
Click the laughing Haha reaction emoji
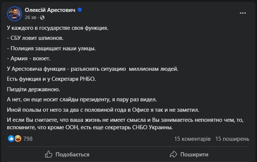coord(17,139)
